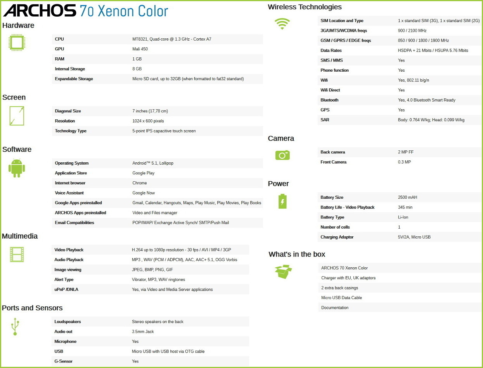Click the Screen section heading
Image resolution: width=483 pixels, height=368 pixels.
click(x=14, y=98)
